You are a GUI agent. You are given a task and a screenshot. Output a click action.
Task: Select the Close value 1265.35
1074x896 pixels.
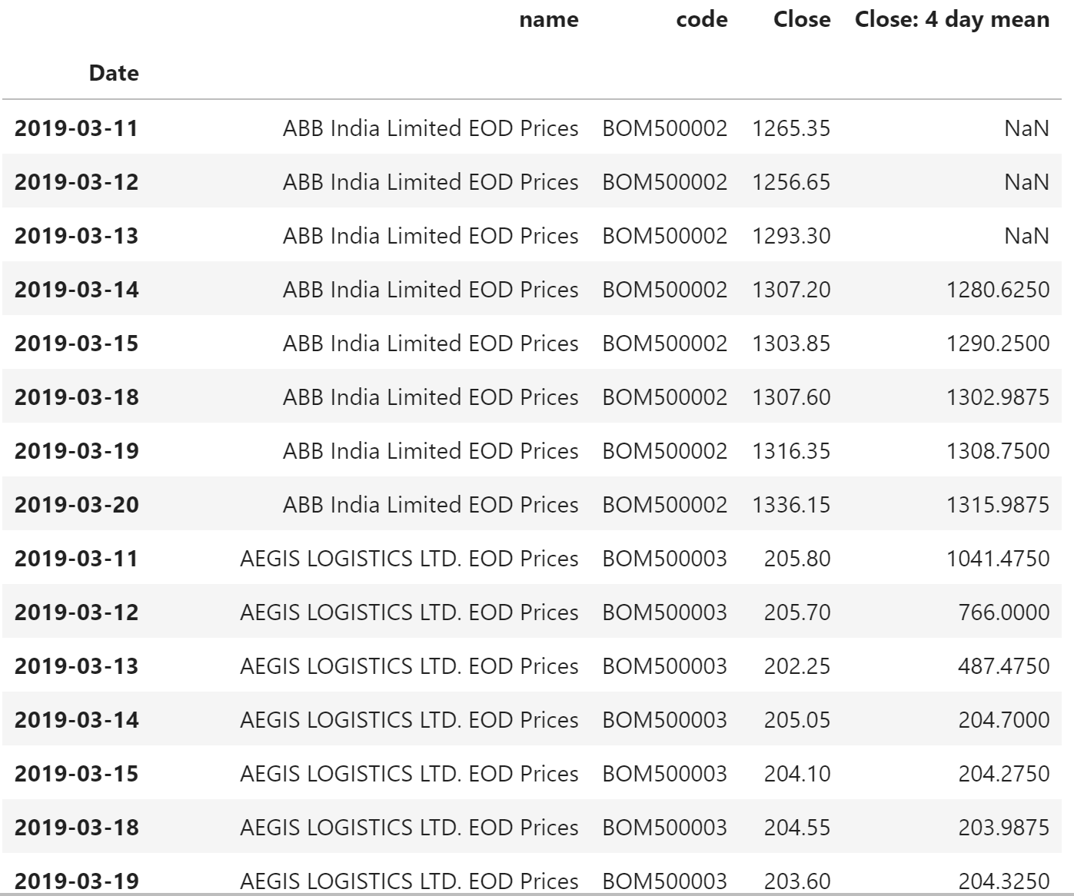click(791, 128)
